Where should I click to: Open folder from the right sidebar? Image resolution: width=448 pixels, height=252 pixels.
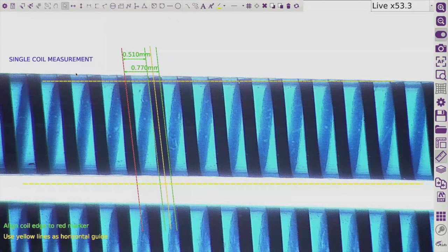[441, 129]
